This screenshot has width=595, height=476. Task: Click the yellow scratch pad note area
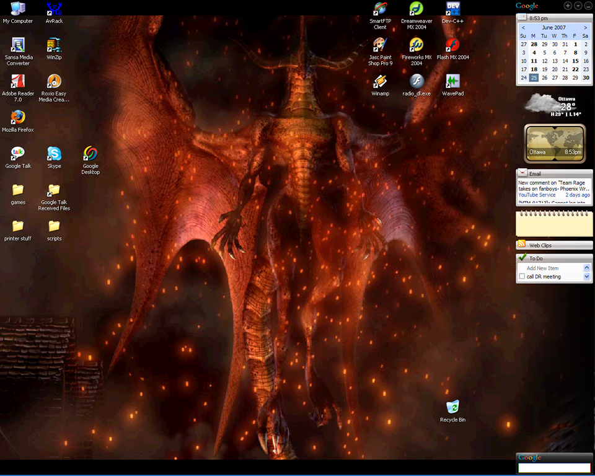click(554, 226)
